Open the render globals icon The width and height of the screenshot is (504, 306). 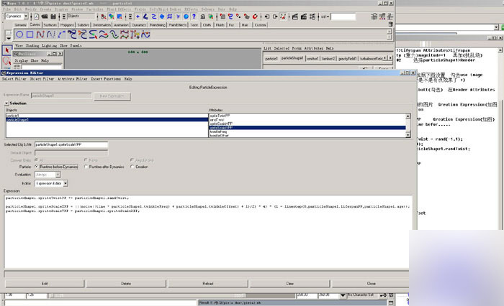[312, 17]
